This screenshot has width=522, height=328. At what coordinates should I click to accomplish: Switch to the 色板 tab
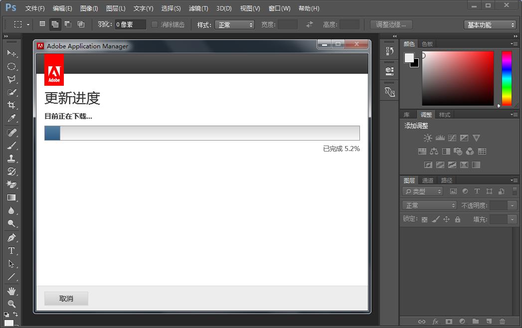(x=427, y=44)
